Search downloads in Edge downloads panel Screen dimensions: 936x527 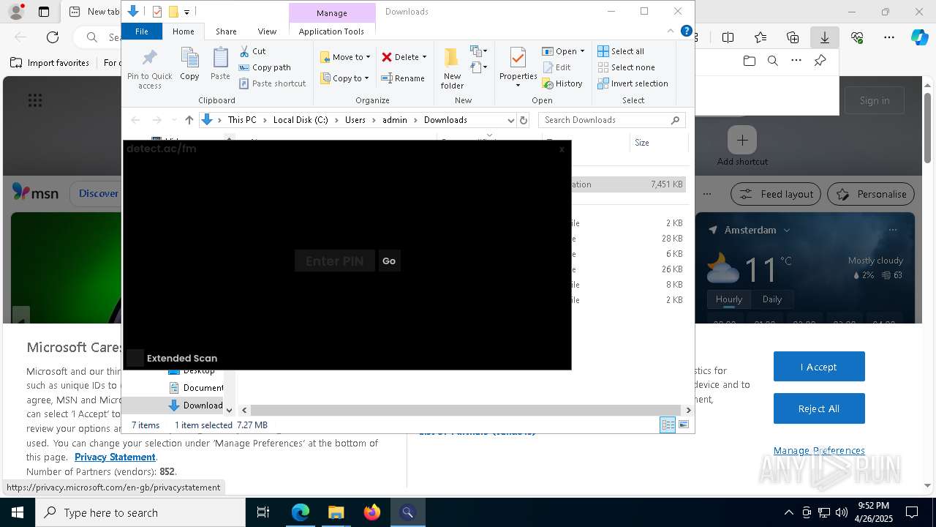pos(772,61)
